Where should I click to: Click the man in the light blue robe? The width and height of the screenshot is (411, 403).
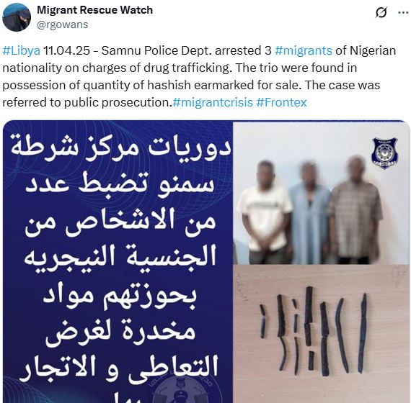tap(309, 213)
